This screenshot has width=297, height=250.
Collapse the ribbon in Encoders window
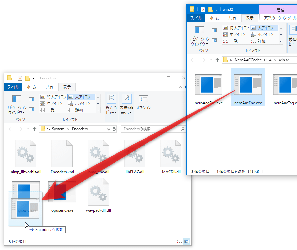pos(181,87)
